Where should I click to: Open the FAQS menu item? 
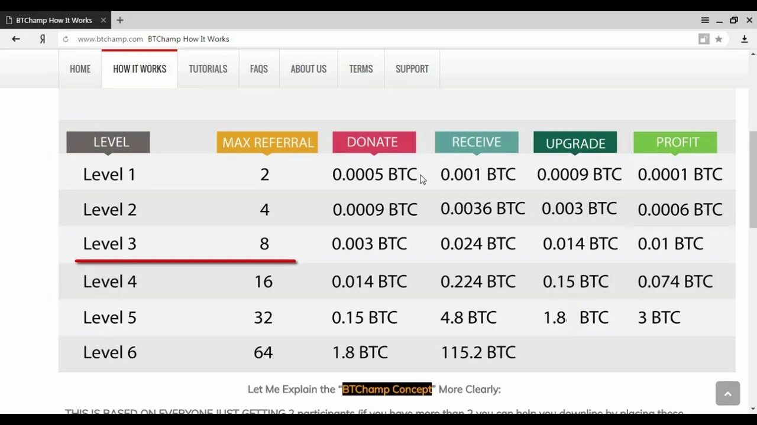pyautogui.click(x=259, y=69)
